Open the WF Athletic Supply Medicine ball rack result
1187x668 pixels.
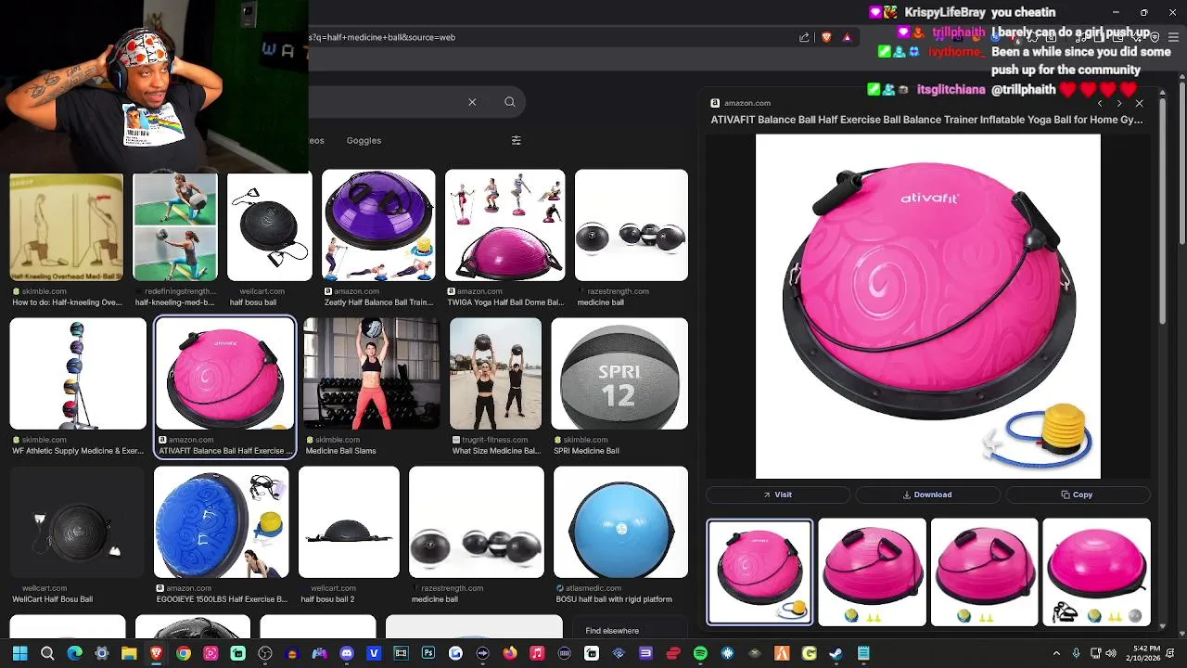tap(78, 374)
